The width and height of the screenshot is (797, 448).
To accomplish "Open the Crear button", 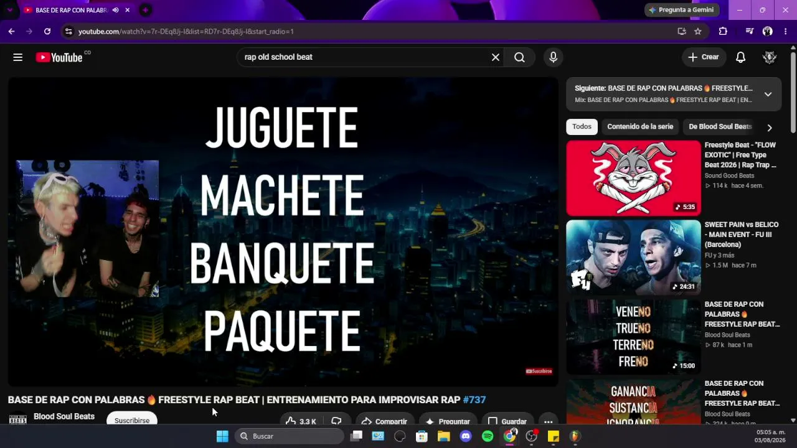I will [704, 57].
